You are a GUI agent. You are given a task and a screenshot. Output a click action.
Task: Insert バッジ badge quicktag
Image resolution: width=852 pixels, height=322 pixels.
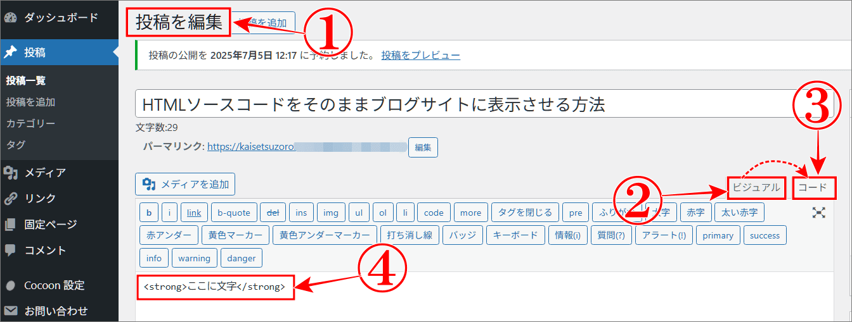463,235
